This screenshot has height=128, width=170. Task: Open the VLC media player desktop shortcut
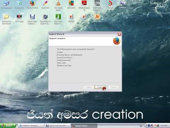pos(58,5)
